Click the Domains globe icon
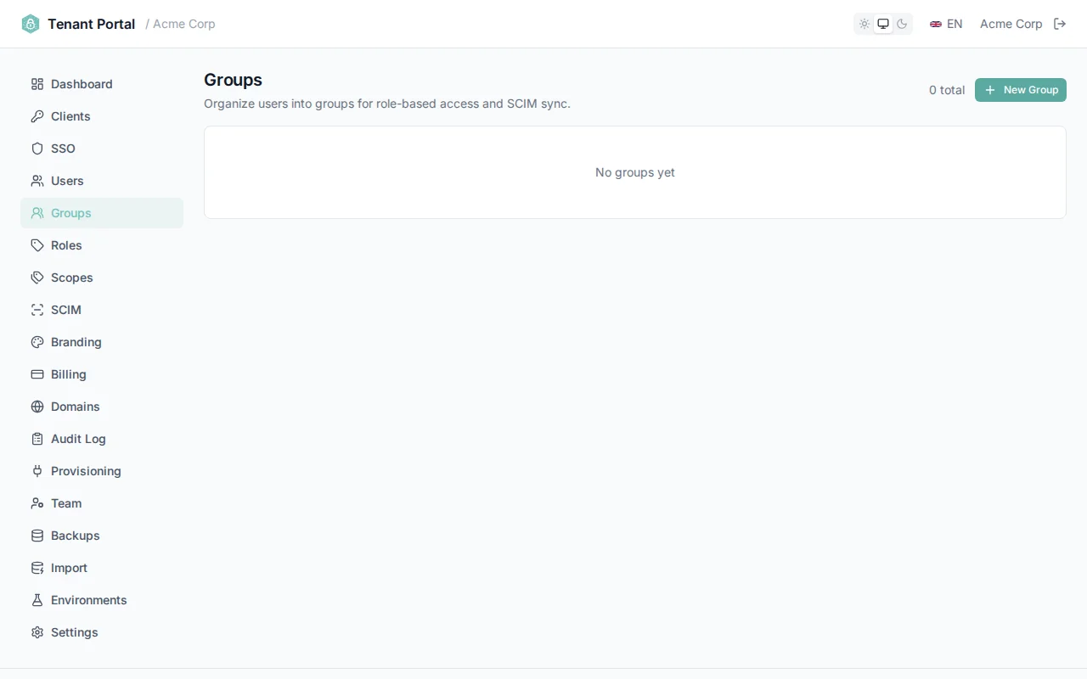Screen dimensions: 1087x679 point(37,407)
